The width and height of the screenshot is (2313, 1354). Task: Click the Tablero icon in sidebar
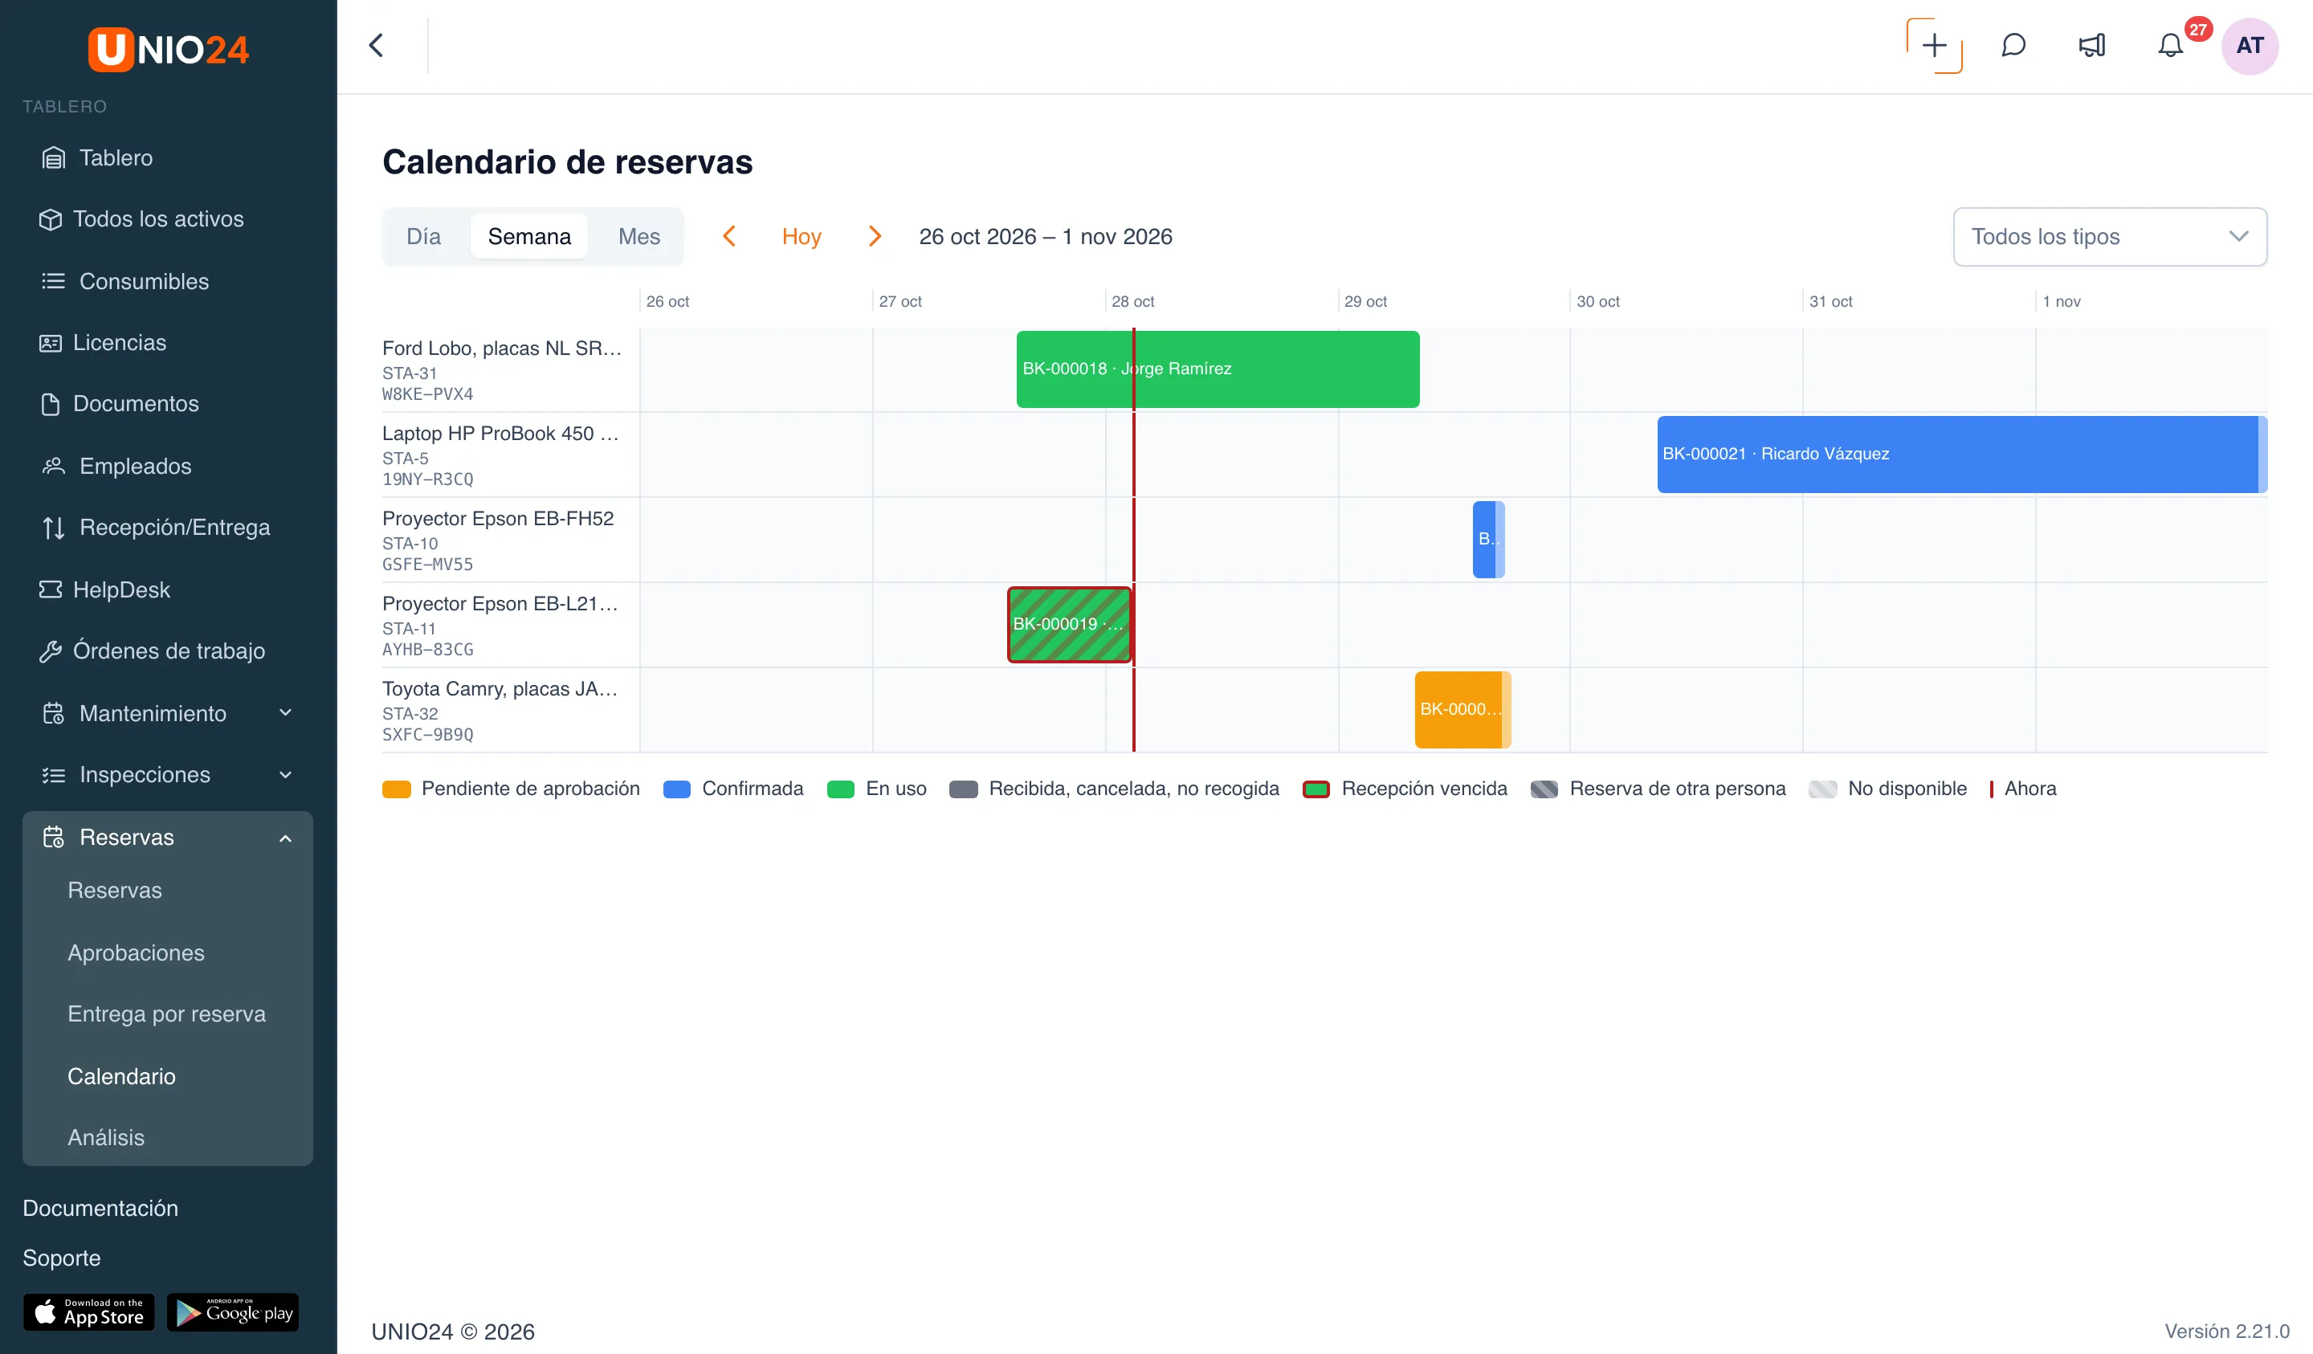click(53, 158)
